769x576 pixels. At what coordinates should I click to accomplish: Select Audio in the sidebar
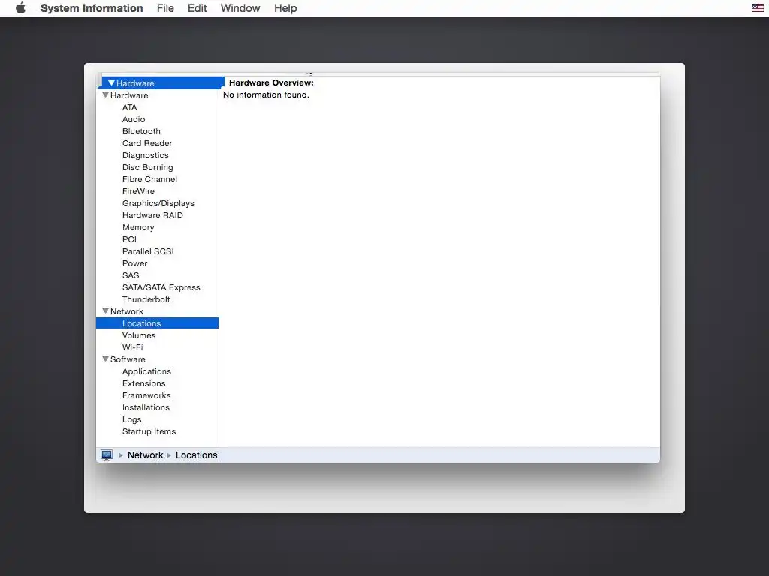tap(134, 119)
